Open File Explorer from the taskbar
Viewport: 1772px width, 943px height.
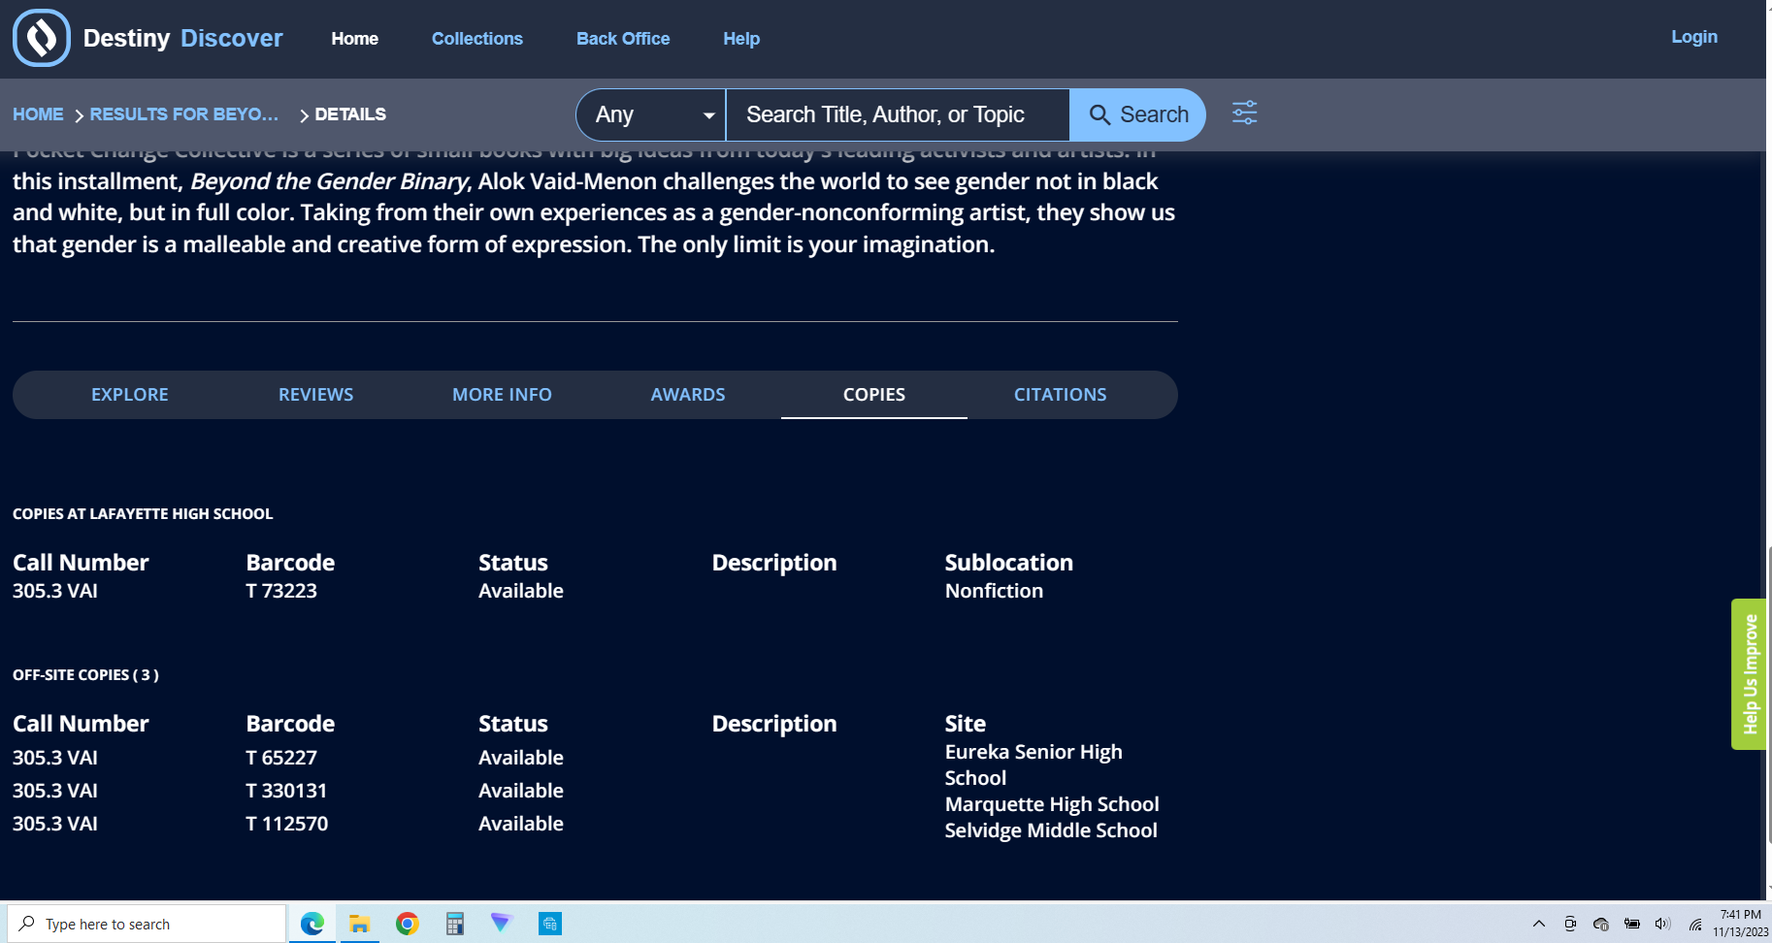tap(360, 924)
